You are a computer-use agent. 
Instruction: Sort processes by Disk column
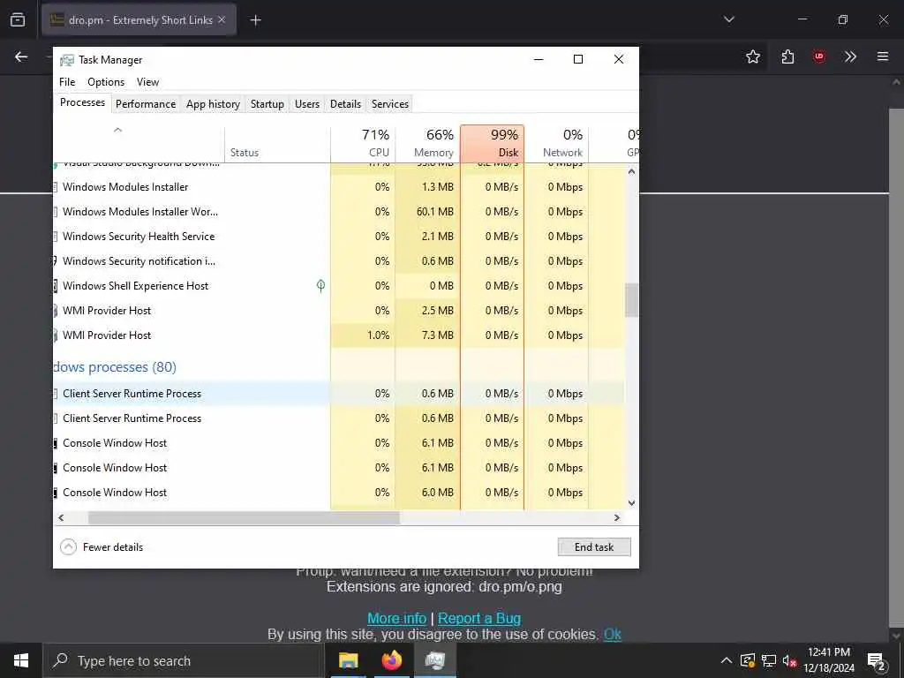click(493, 143)
